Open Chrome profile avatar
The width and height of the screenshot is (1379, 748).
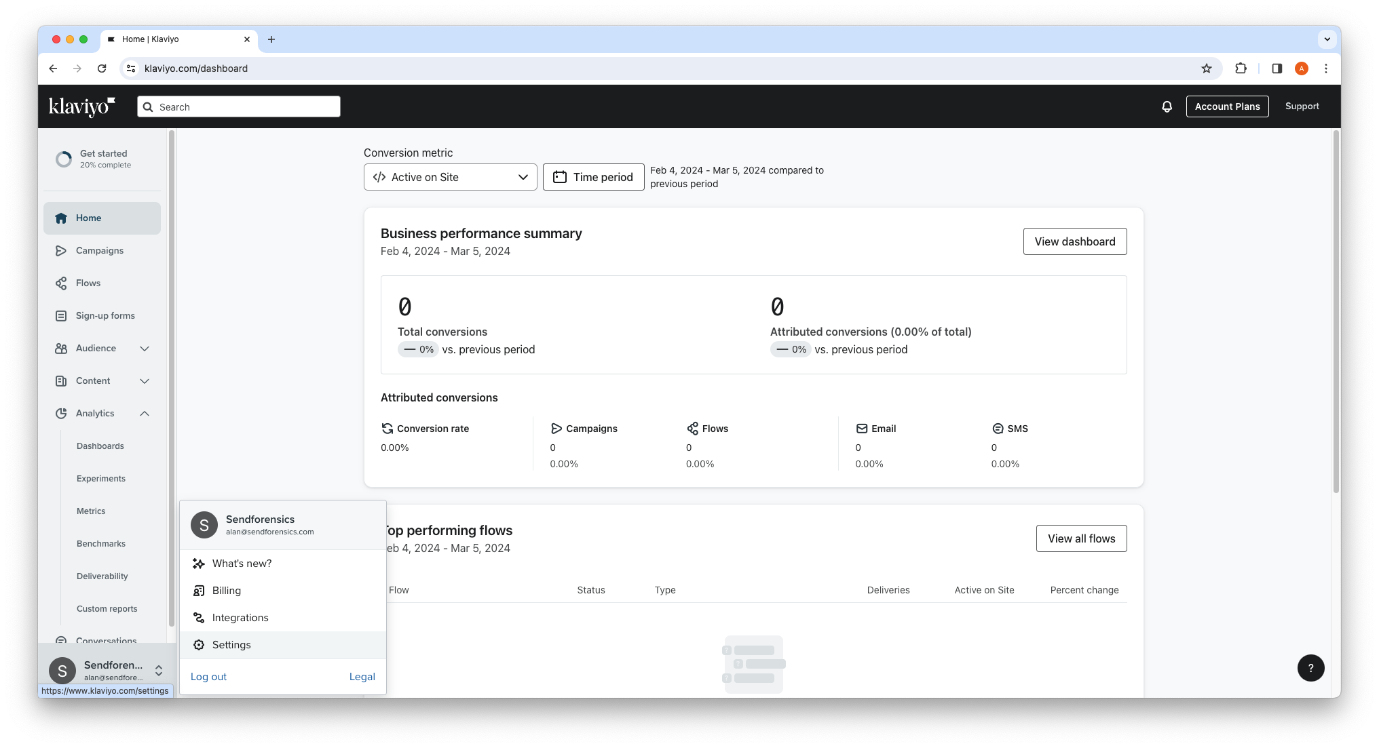pyautogui.click(x=1302, y=68)
